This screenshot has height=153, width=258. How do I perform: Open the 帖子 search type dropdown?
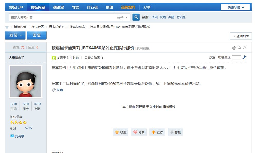click(x=122, y=17)
